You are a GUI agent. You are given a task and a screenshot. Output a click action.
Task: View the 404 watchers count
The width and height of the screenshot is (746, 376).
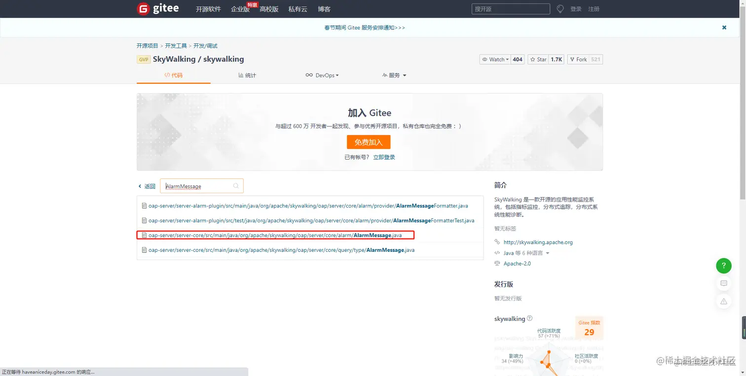tap(518, 59)
